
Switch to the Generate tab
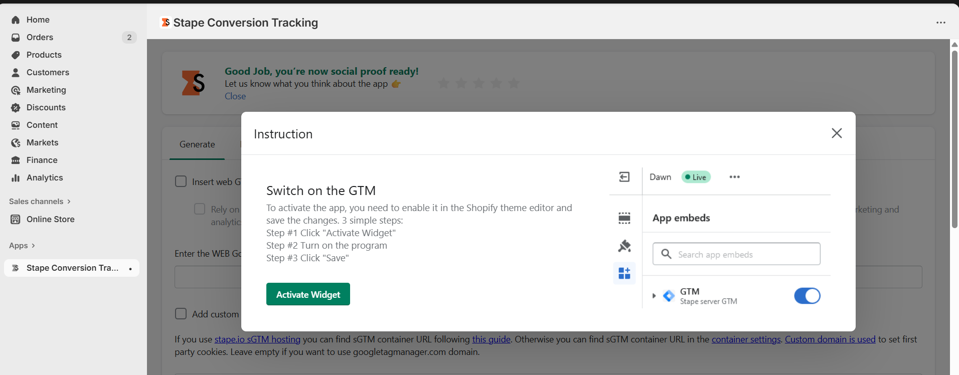tap(197, 144)
